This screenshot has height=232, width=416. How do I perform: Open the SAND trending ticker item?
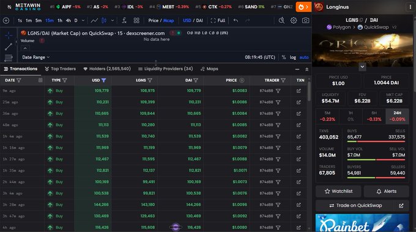(251, 7)
